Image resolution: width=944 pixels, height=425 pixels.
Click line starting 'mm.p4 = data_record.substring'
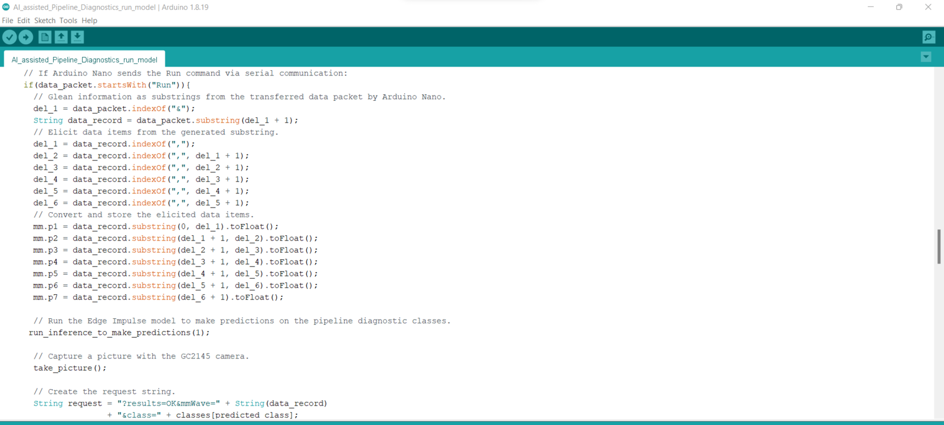(x=175, y=262)
